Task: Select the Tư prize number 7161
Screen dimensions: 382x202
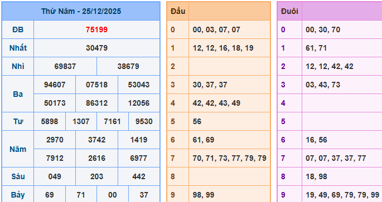Action: [112, 121]
